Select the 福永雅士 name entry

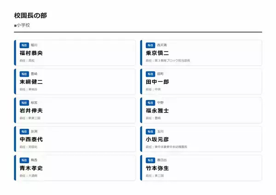[x=157, y=110]
